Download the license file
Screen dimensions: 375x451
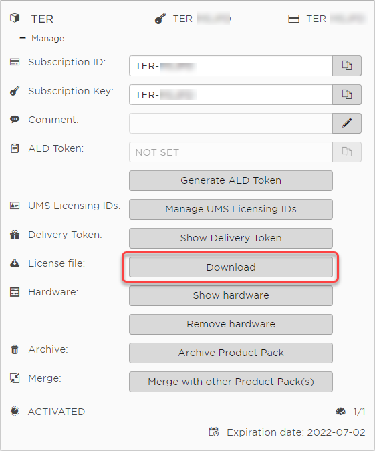click(x=231, y=267)
